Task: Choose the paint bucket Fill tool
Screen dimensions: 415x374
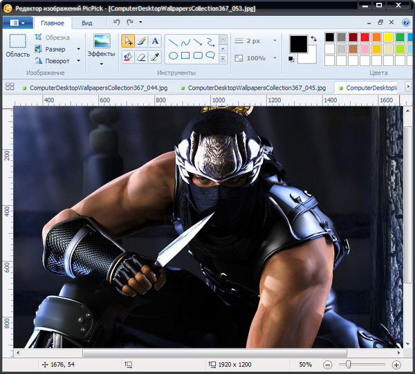Action: (x=128, y=57)
